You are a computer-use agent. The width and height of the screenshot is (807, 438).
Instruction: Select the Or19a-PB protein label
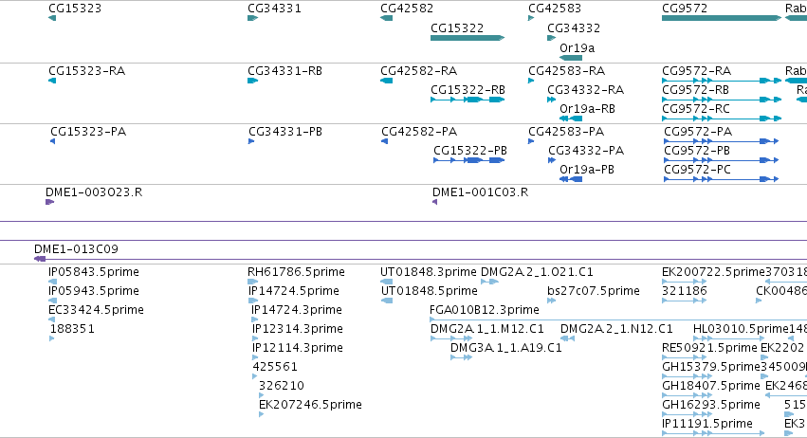(587, 170)
